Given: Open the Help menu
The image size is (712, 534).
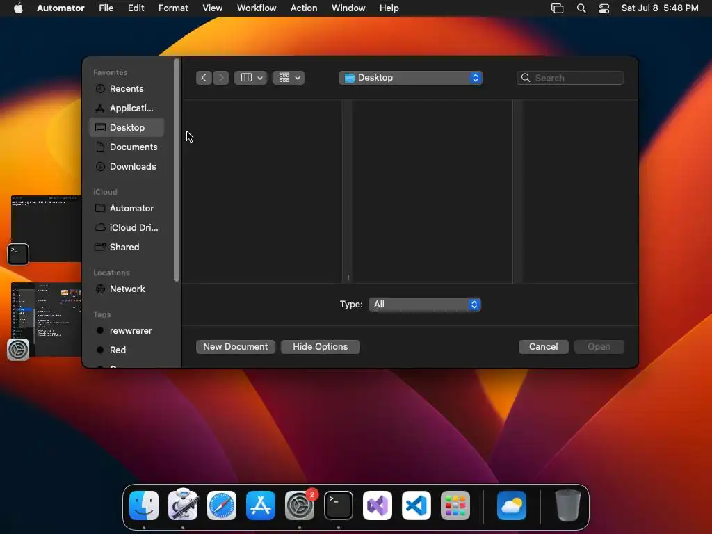Looking at the screenshot, I should pos(389,8).
